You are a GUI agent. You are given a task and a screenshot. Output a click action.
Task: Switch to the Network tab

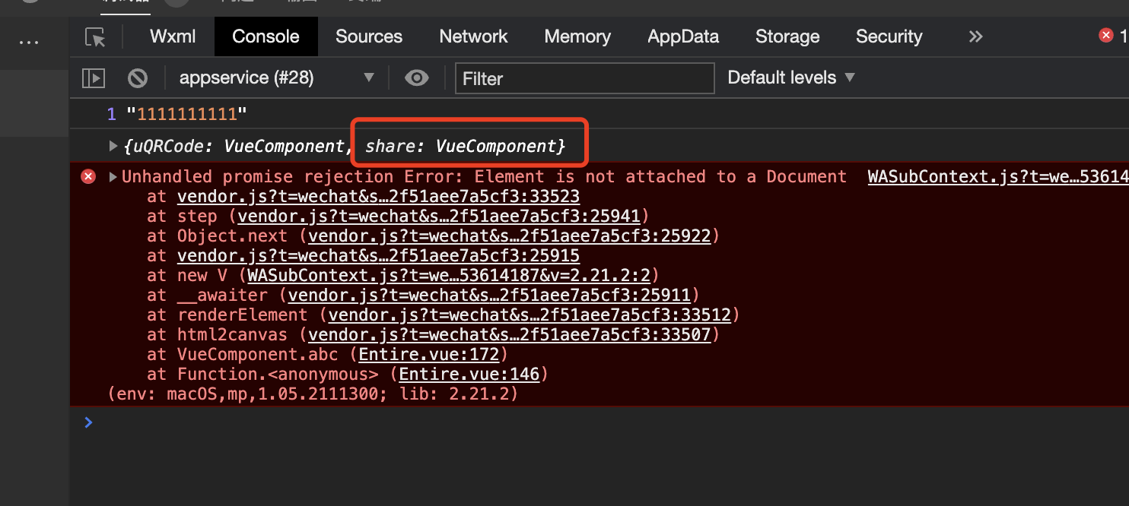pos(473,36)
